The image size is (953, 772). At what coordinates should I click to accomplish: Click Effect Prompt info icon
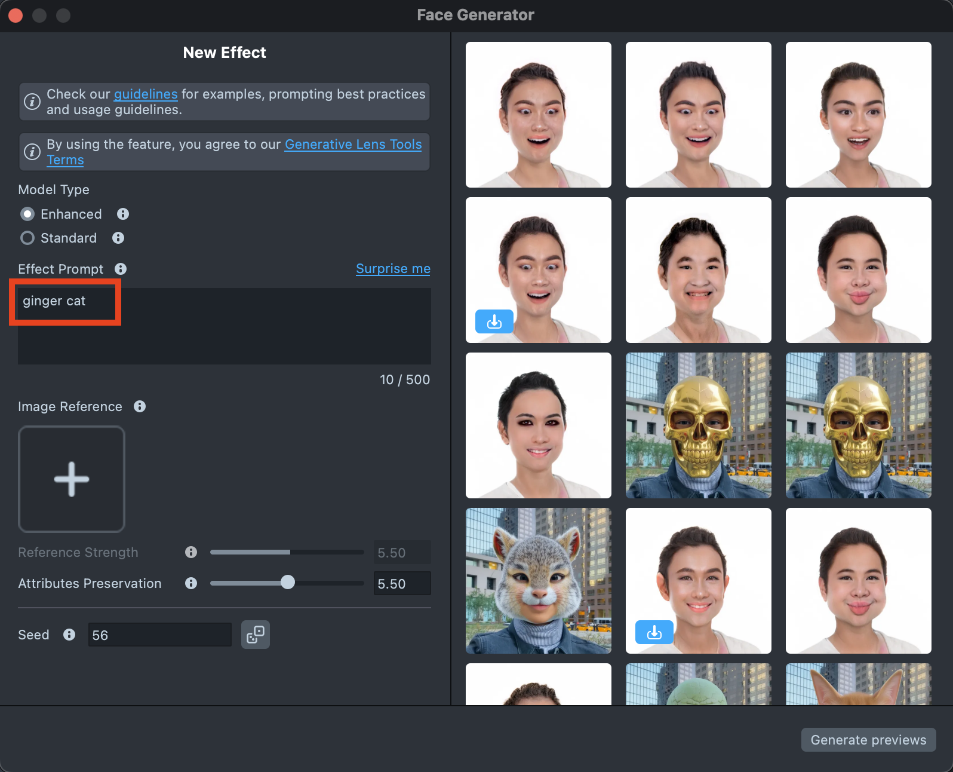pyautogui.click(x=121, y=269)
